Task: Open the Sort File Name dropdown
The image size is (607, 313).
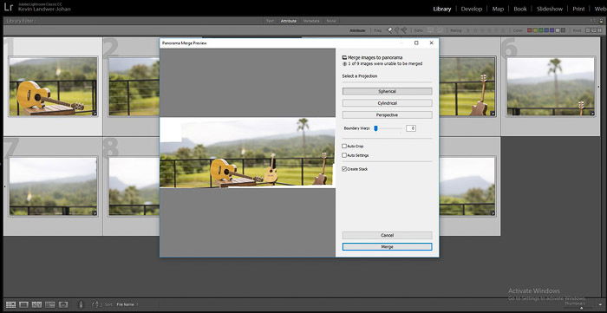Action: coord(127,304)
